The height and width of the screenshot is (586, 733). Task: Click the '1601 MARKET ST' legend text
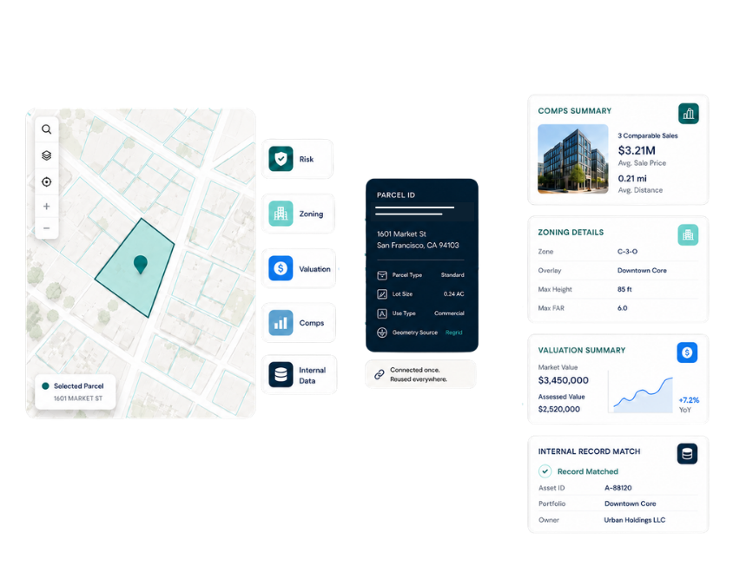pyautogui.click(x=78, y=398)
